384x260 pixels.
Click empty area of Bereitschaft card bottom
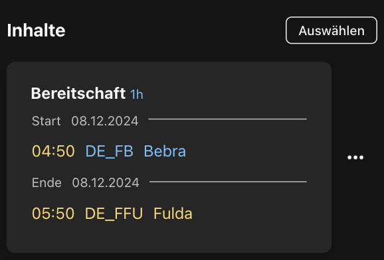coord(169,239)
